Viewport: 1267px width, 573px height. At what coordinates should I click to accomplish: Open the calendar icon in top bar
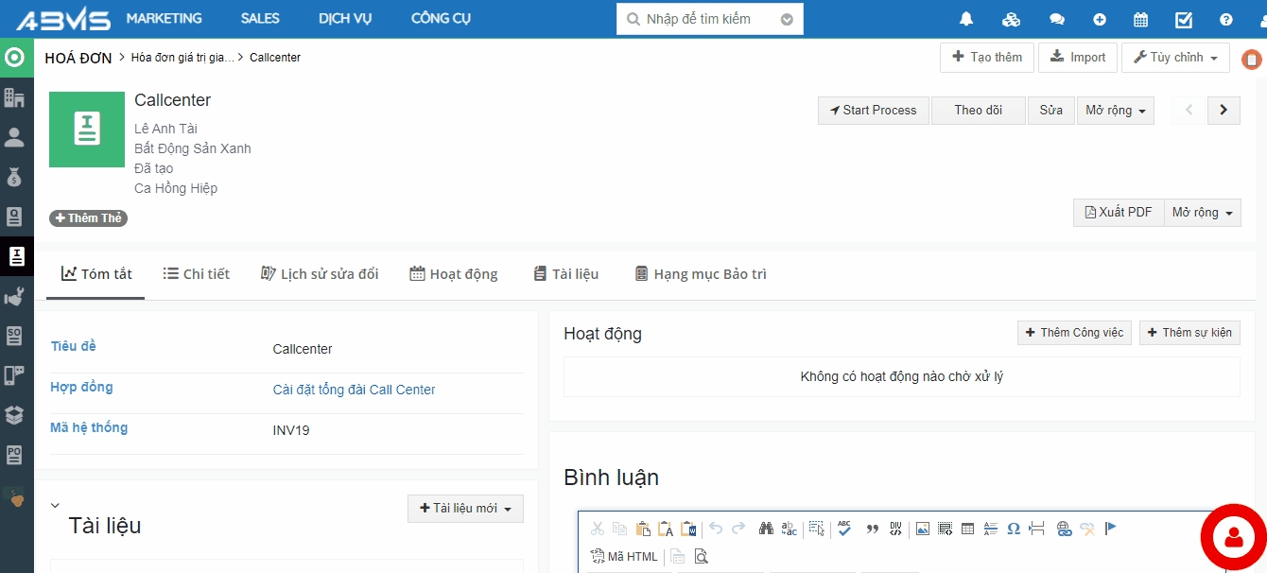(1140, 19)
